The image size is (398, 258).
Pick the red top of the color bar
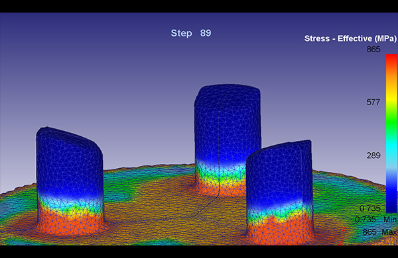click(x=391, y=60)
